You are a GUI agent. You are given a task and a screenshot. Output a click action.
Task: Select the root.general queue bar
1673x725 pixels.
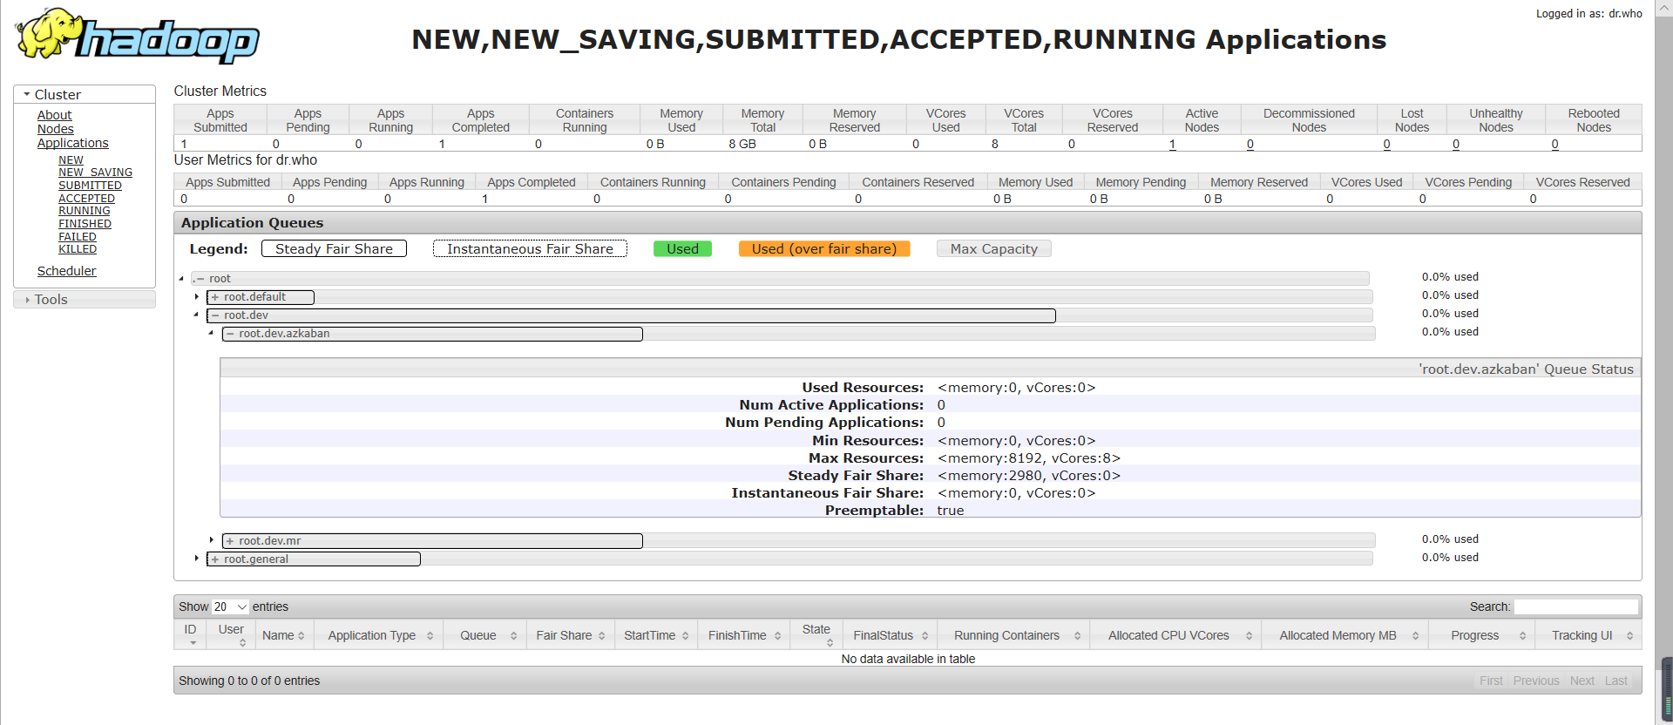click(x=789, y=559)
